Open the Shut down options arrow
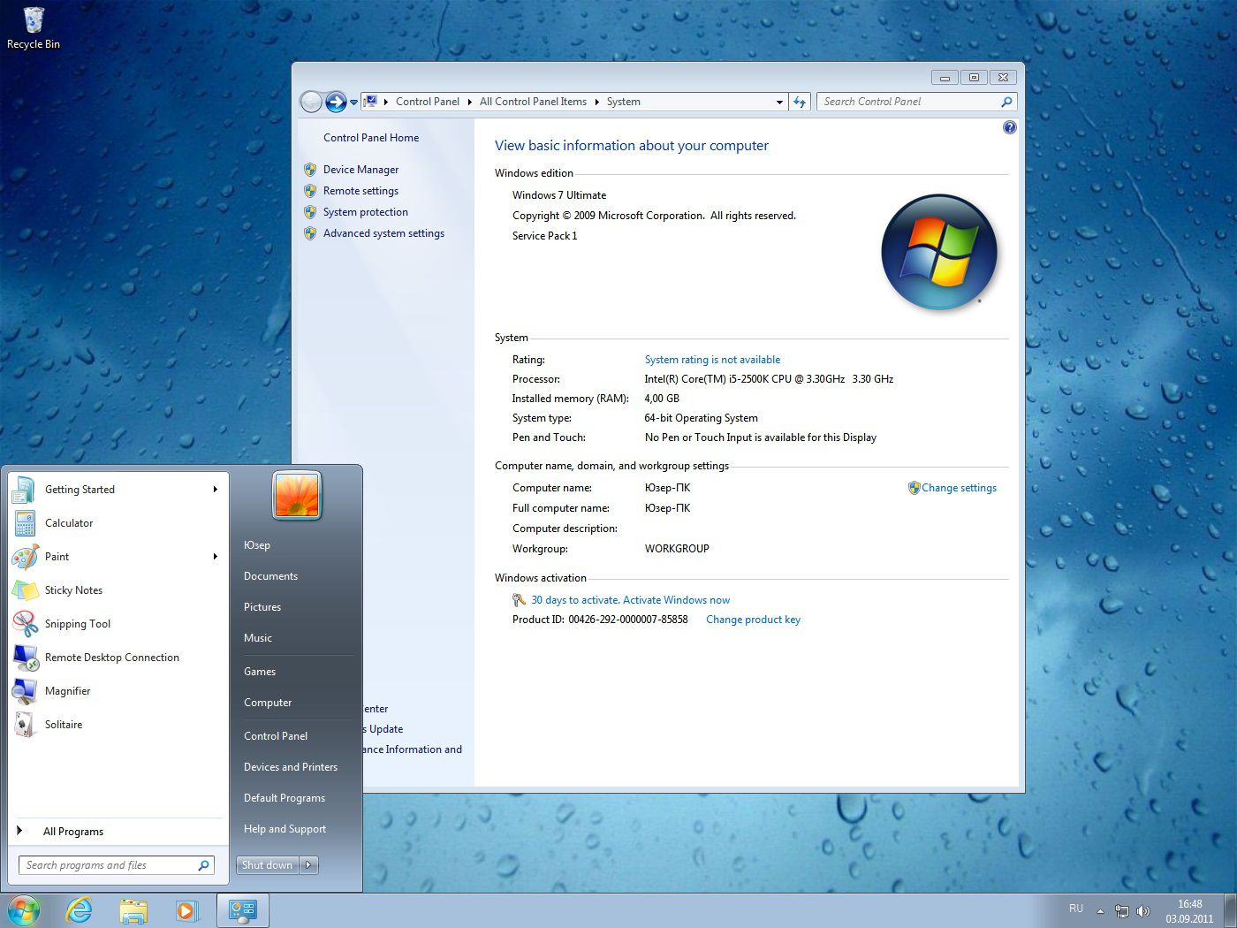 coord(308,865)
